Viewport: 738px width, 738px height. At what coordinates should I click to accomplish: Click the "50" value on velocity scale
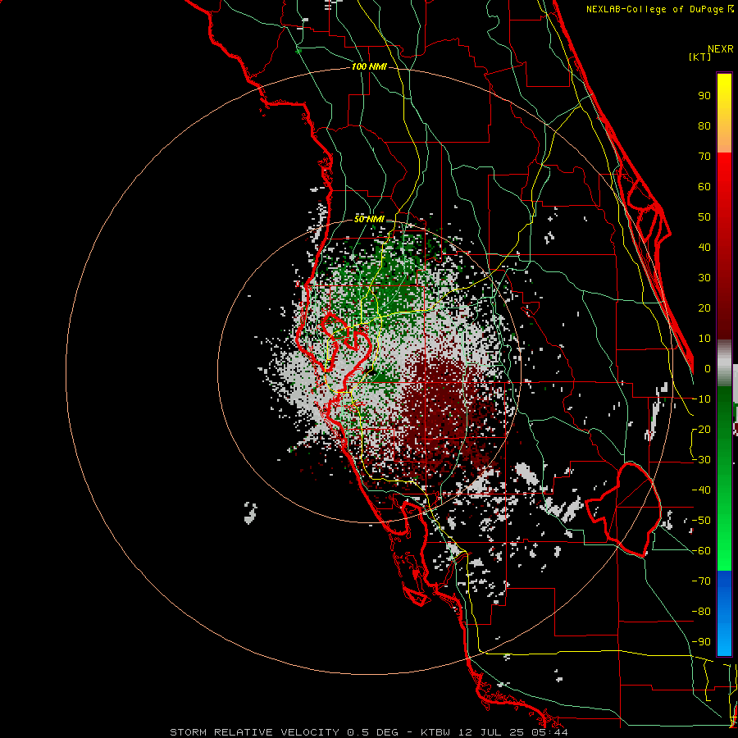click(704, 217)
